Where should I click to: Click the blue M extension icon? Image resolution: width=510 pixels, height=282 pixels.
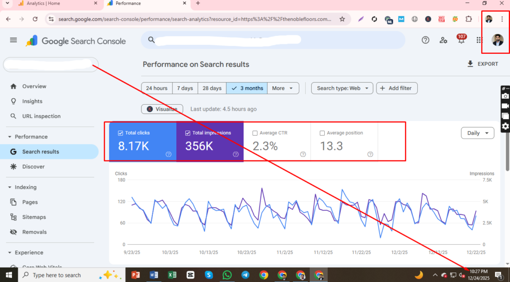coord(401,19)
